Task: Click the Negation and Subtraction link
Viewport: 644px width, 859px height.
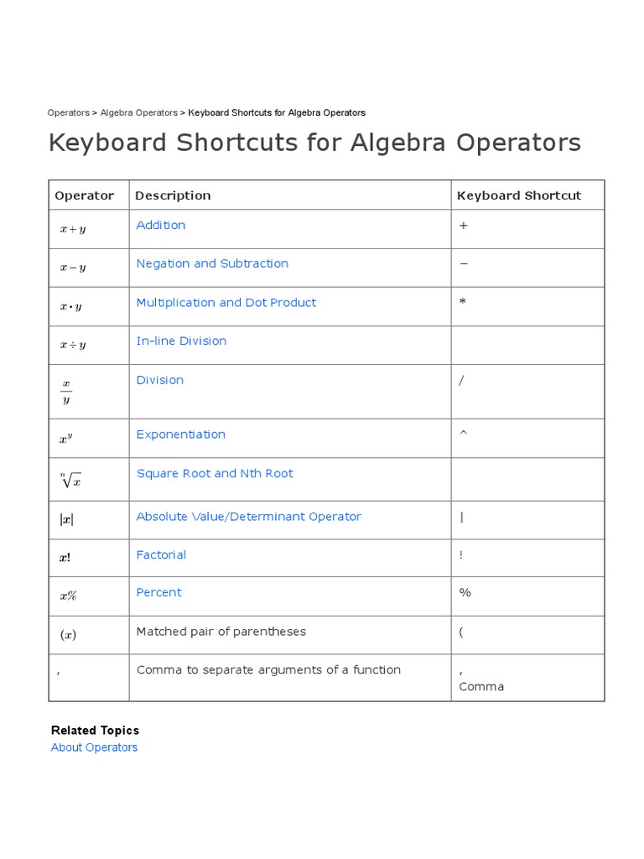Action: [212, 263]
